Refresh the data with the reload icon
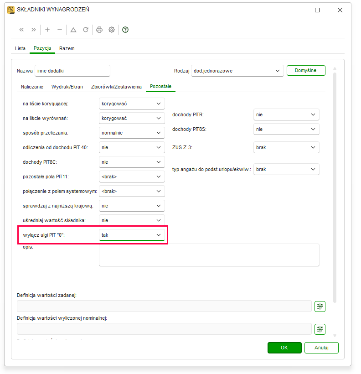Image resolution: width=361 pixels, height=374 pixels. (86, 30)
